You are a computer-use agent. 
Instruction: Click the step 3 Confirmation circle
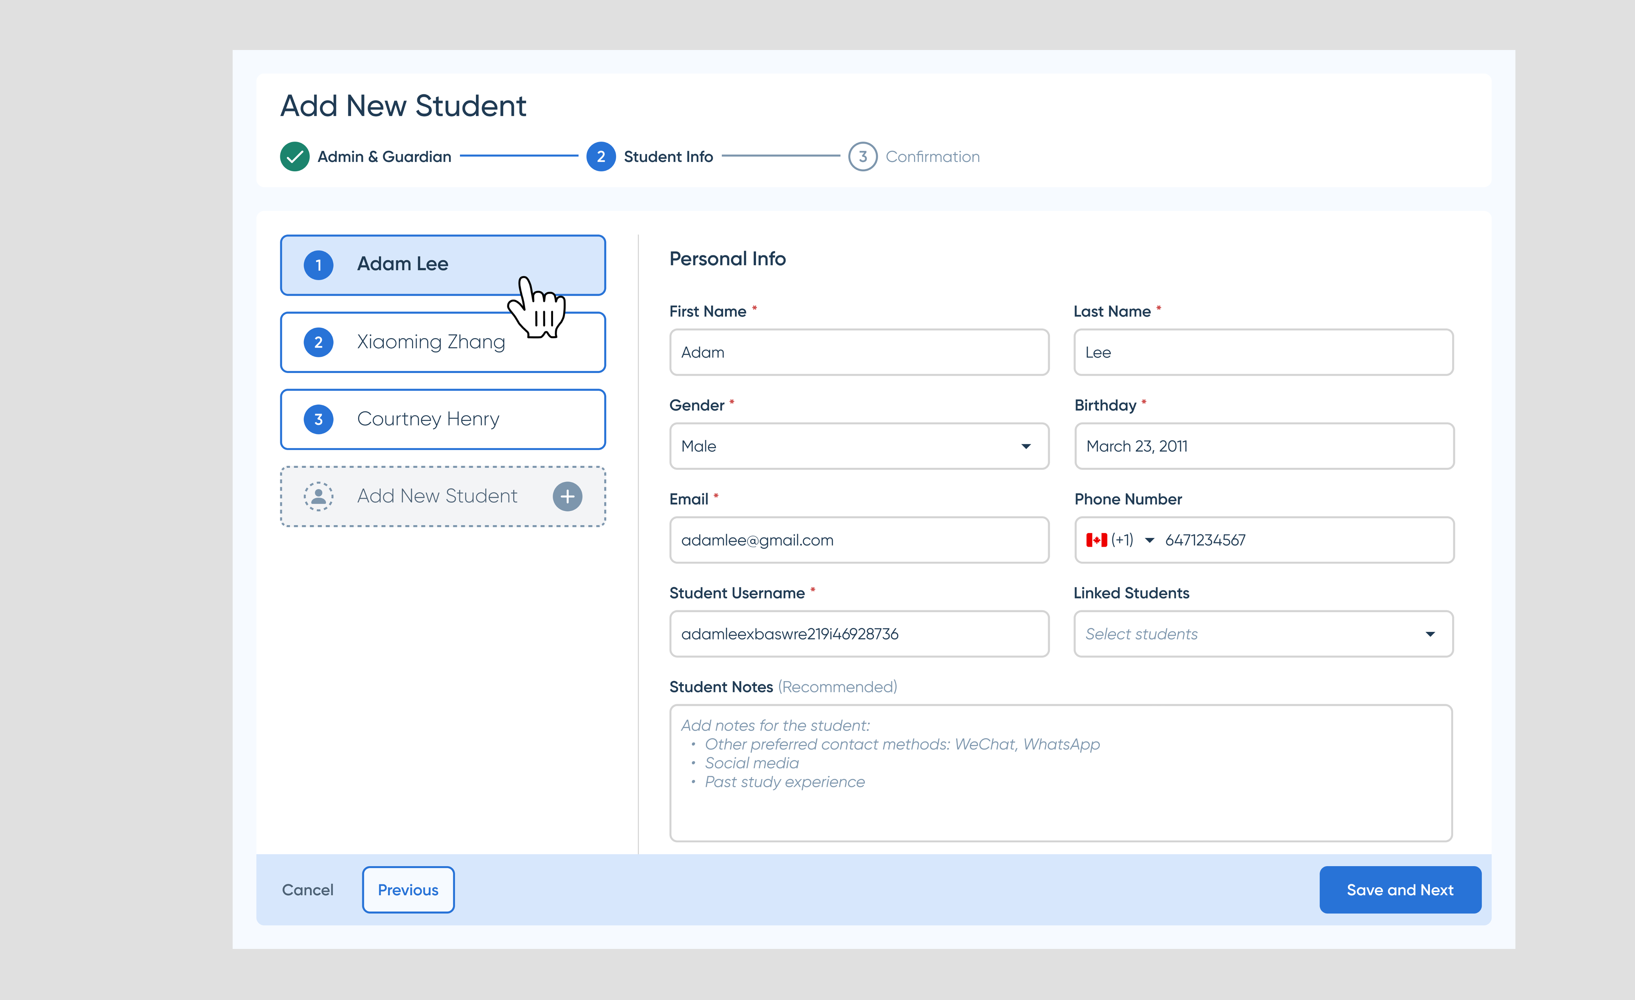tap(863, 157)
